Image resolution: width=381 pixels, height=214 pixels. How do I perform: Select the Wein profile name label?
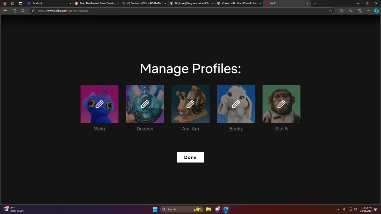(x=99, y=129)
